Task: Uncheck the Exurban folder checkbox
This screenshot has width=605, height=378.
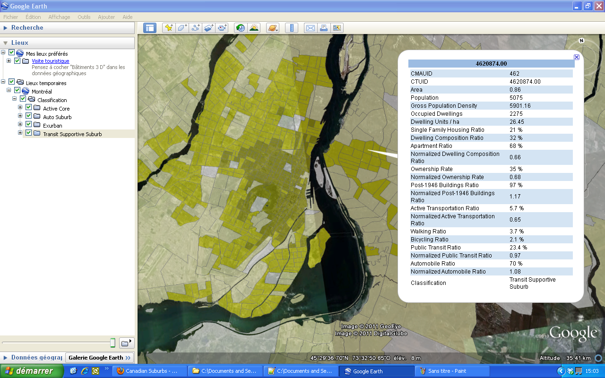Action: coord(28,125)
